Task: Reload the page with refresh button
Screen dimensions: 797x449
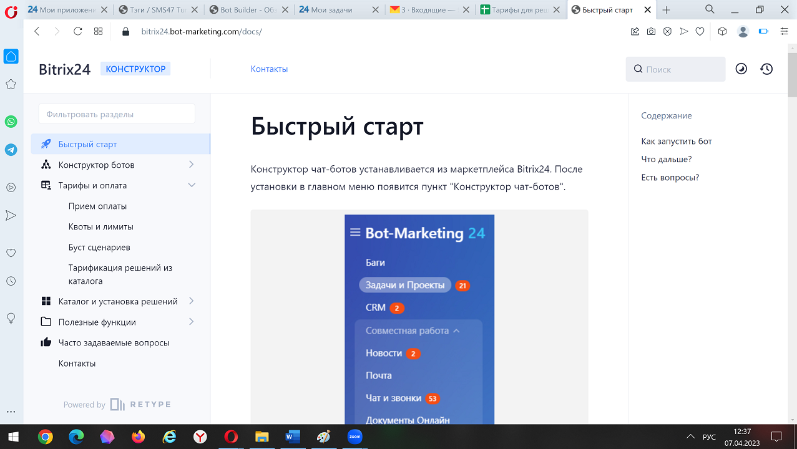Action: point(78,31)
